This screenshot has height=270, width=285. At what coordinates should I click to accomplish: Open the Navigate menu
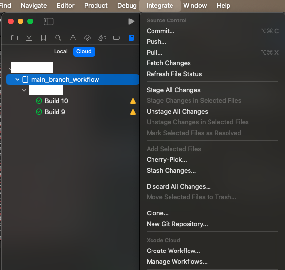tap(34, 6)
